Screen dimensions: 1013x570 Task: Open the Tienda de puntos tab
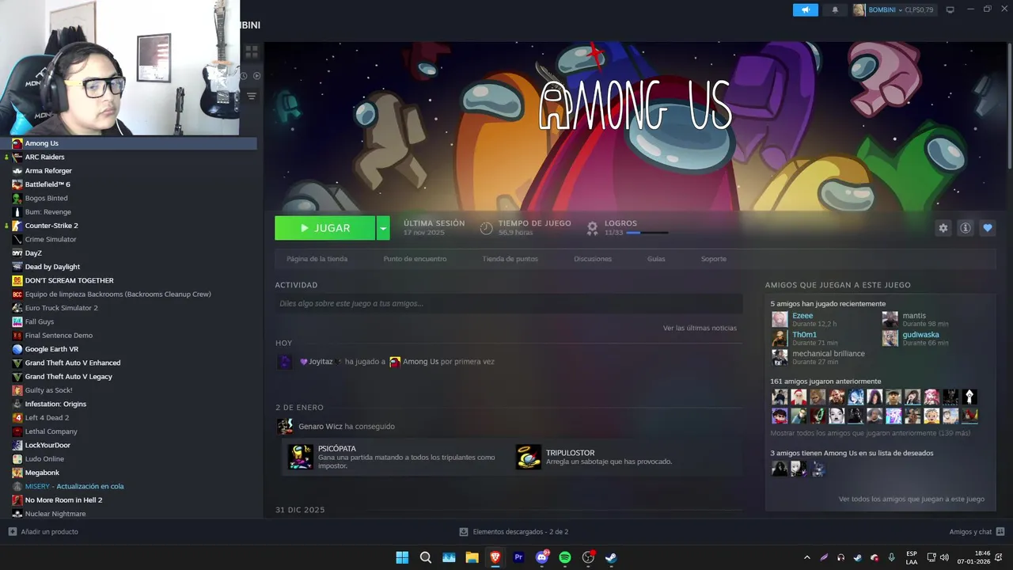coord(510,259)
